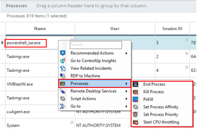The image size is (197, 129).
Task: Click the Set Process Affinity gear icon
Action: click(x=135, y=107)
